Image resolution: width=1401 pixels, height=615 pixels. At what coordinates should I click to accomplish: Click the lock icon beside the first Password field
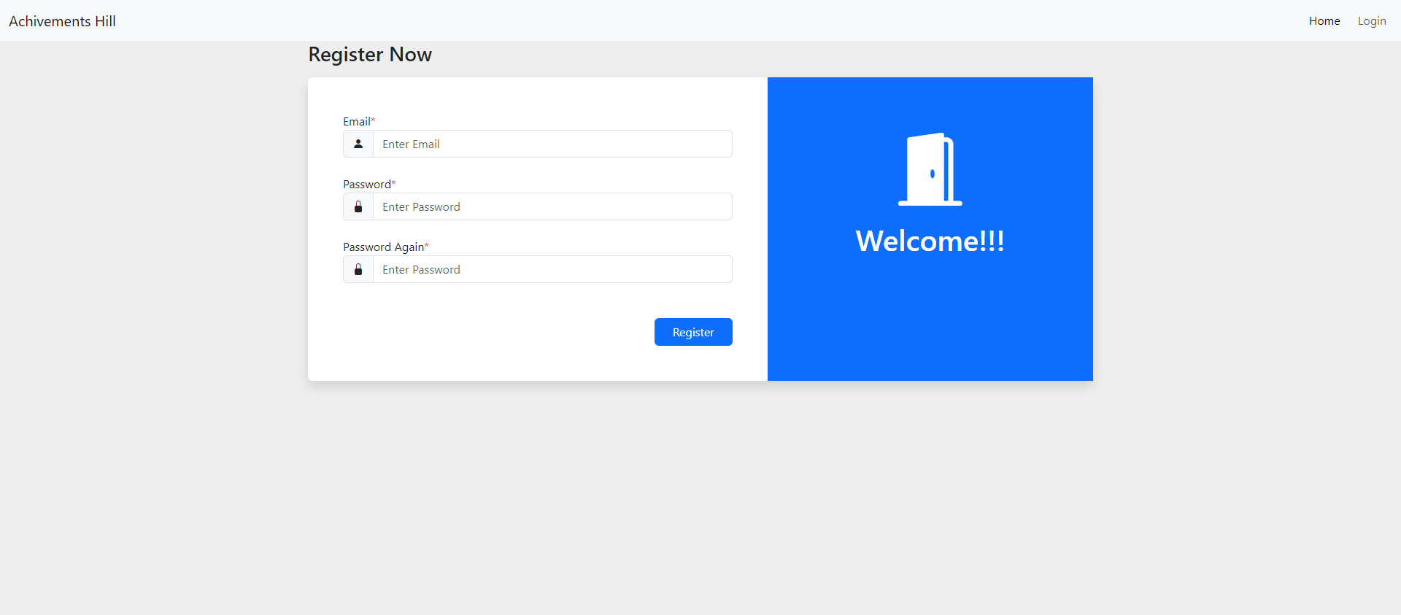[x=358, y=206]
